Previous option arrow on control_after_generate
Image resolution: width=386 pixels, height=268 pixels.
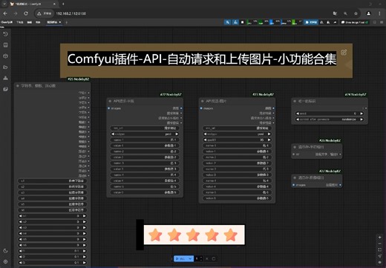point(298,119)
